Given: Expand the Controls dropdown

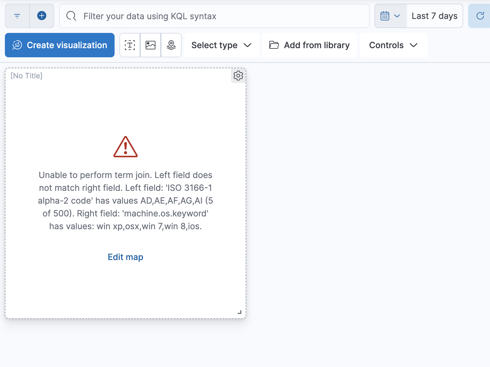Looking at the screenshot, I should tap(393, 45).
